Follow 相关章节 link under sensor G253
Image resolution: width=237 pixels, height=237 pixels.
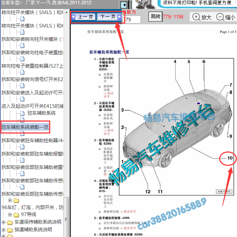[x=108, y=95]
